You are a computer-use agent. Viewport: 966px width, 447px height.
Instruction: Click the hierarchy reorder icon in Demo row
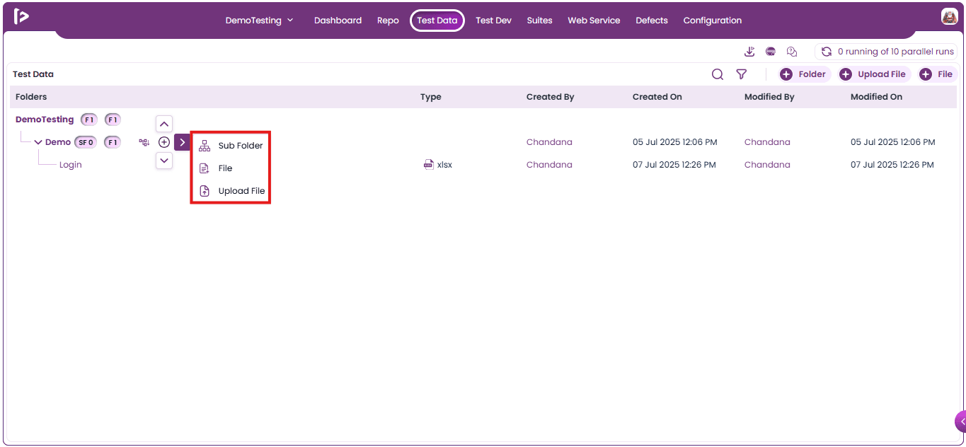(x=144, y=142)
